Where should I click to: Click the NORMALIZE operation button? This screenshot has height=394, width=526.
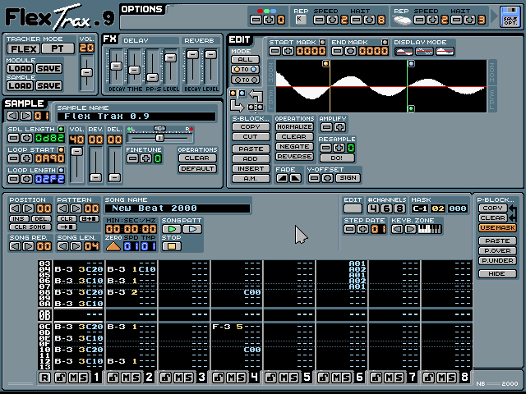click(x=294, y=127)
